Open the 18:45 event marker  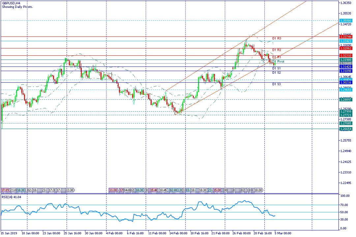point(163,190)
